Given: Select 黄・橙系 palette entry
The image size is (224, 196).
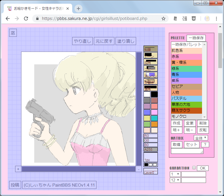Looking at the screenshot, I should pyautogui.click(x=187, y=63).
